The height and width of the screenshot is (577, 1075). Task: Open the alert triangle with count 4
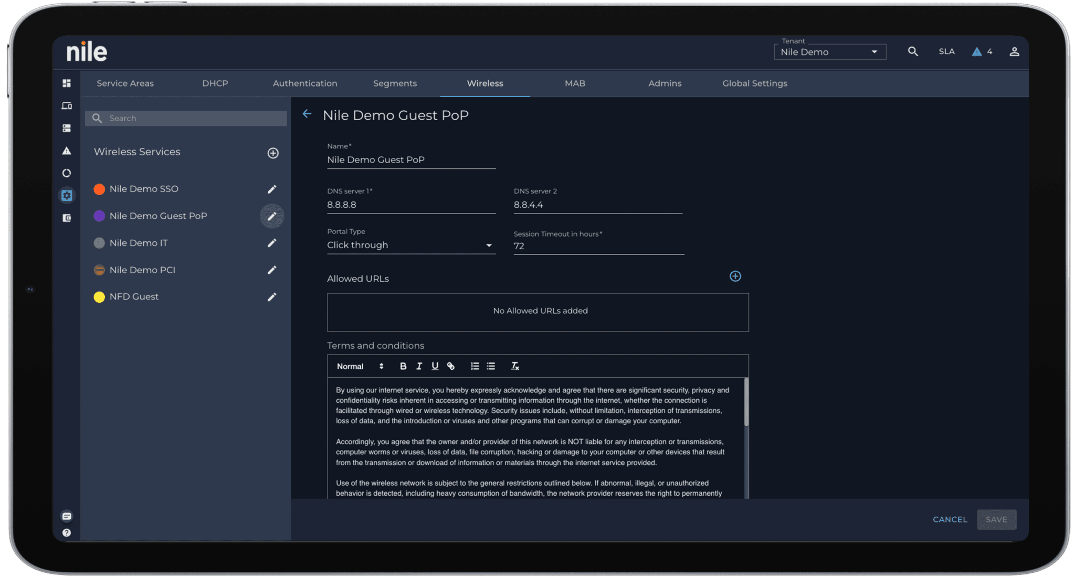(x=982, y=51)
